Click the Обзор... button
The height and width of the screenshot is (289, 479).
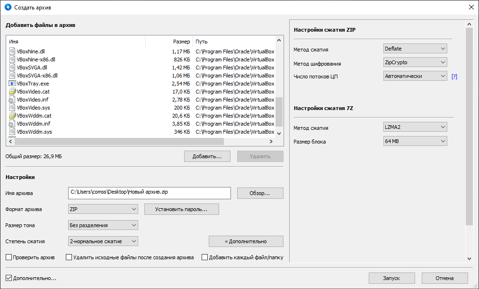(x=260, y=193)
